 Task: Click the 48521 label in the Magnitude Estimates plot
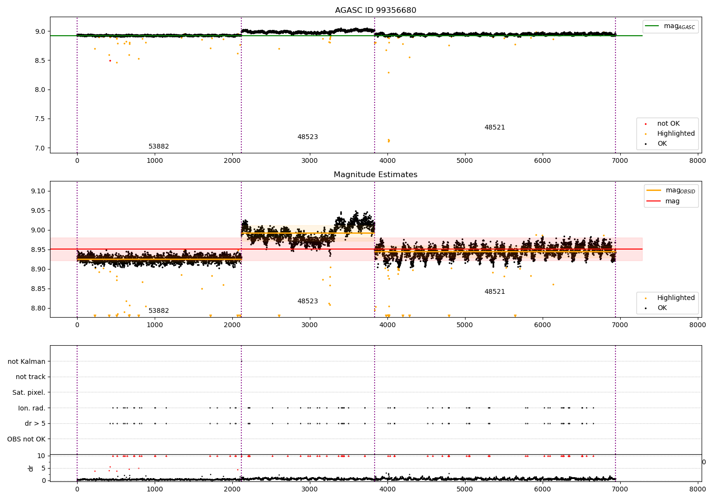point(495,292)
